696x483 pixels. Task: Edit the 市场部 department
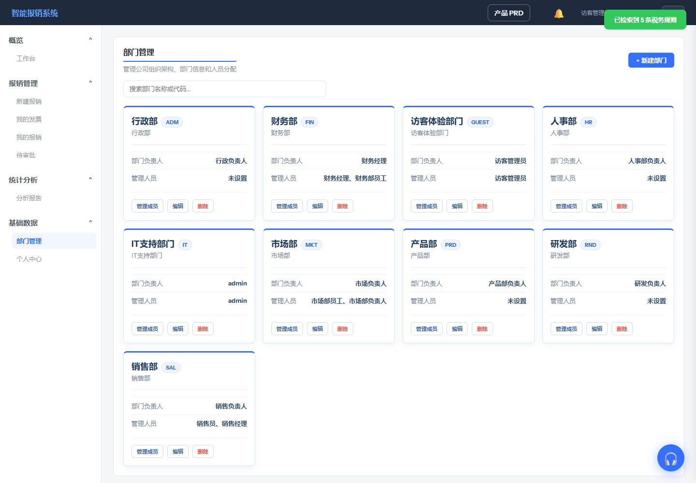click(x=318, y=329)
